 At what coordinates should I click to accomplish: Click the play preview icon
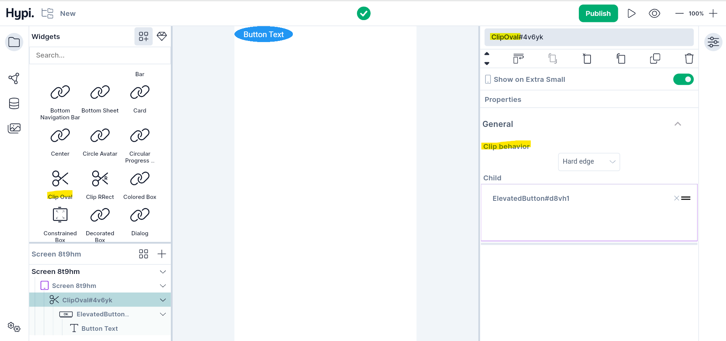click(631, 14)
